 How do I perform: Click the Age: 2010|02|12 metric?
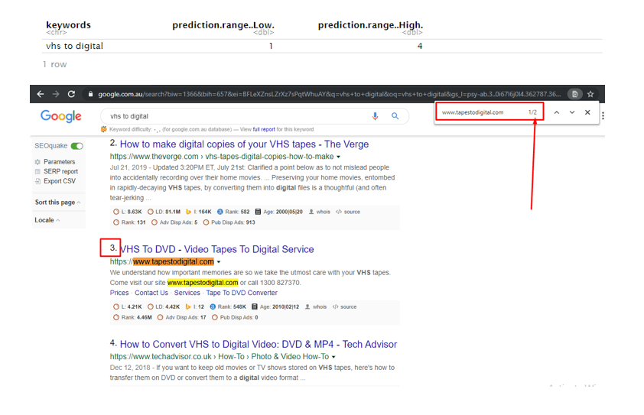point(275,307)
